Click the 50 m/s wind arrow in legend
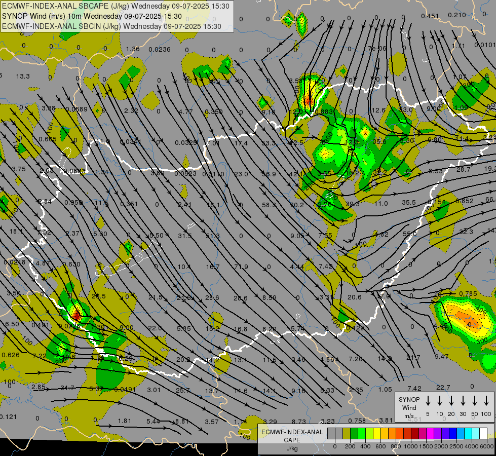 pos(475,400)
